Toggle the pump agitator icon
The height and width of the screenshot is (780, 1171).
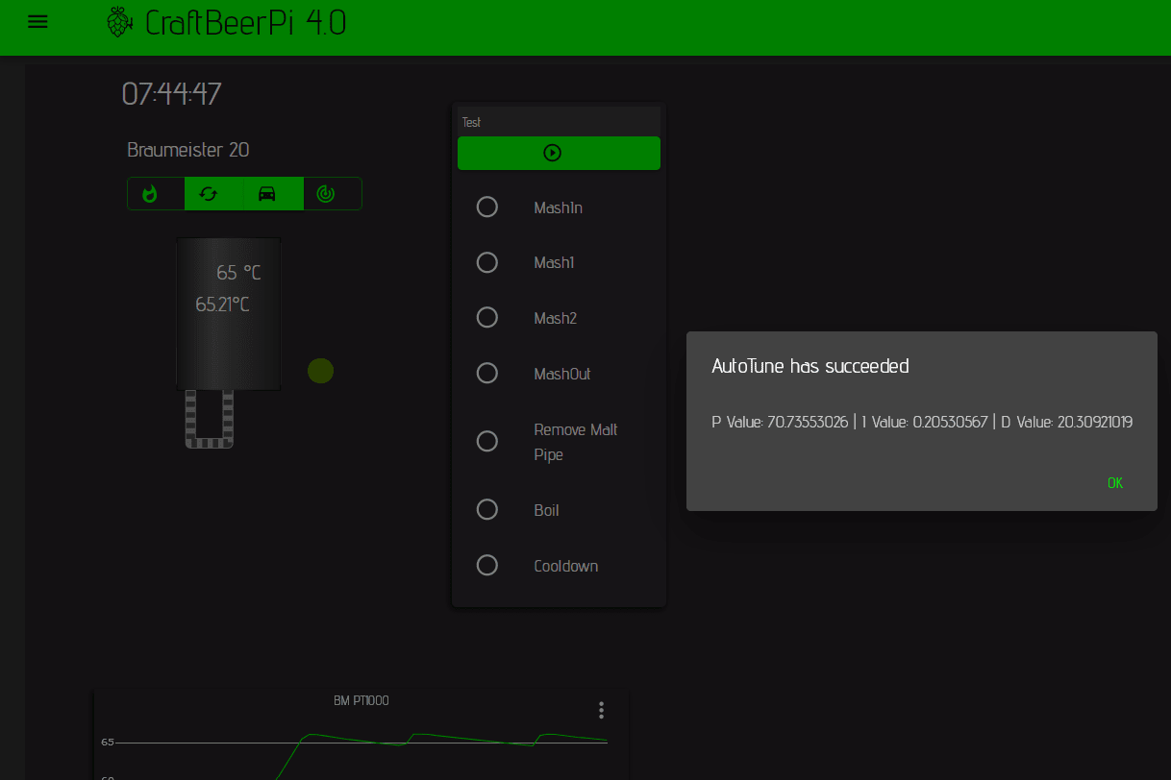(x=208, y=194)
